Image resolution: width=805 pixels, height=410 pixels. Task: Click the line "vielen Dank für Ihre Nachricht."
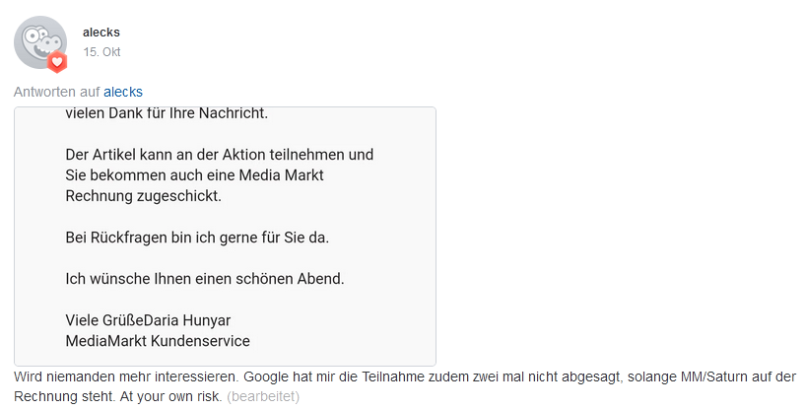(167, 113)
